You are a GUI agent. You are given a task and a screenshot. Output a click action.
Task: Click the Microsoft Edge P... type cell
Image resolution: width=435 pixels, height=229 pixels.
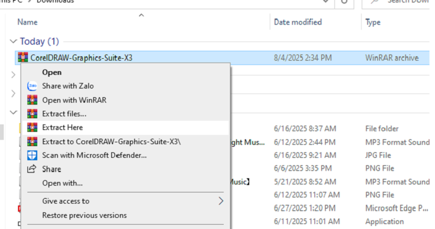(396, 208)
